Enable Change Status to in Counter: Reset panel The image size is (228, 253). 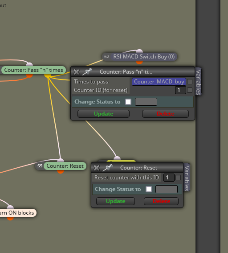(x=149, y=189)
